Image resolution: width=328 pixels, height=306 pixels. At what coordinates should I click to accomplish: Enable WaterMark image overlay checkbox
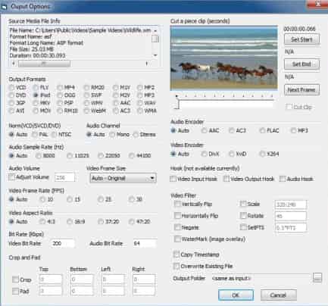point(177,239)
